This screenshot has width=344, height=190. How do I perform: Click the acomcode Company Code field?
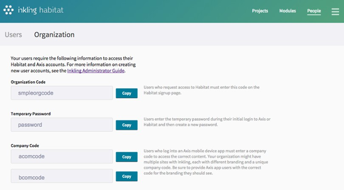(x=62, y=157)
